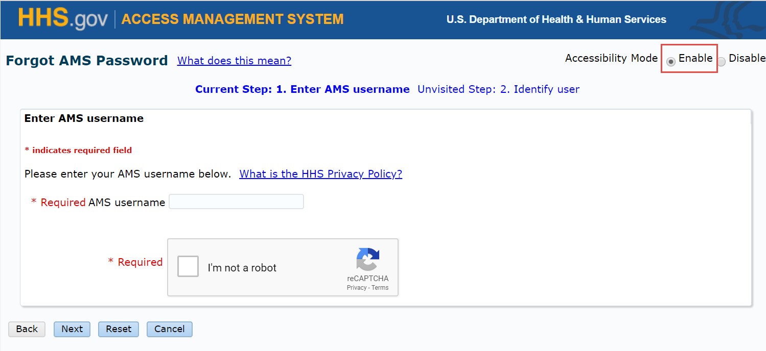
Task: Click the AMS username input field
Action: coord(236,201)
